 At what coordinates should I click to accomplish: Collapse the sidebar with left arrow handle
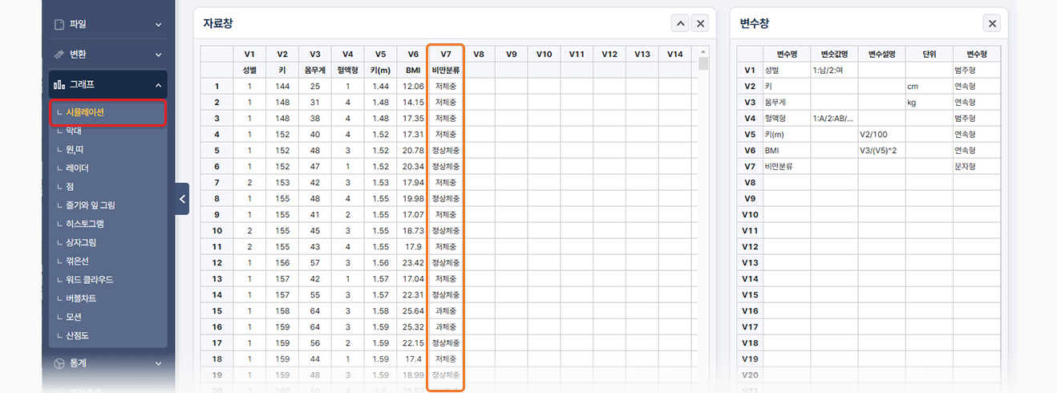[x=183, y=199]
